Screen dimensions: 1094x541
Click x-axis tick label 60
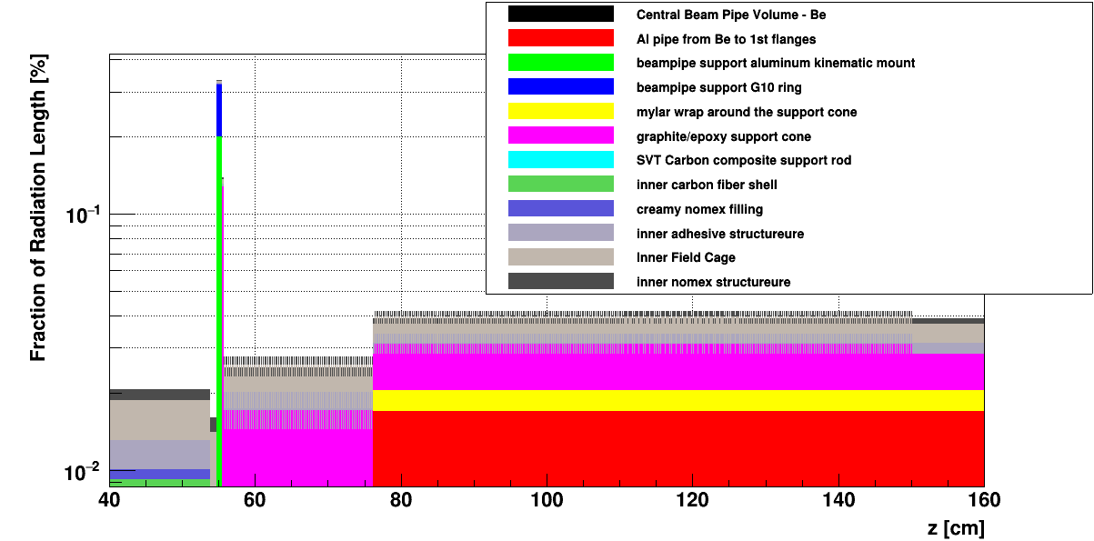click(x=255, y=500)
